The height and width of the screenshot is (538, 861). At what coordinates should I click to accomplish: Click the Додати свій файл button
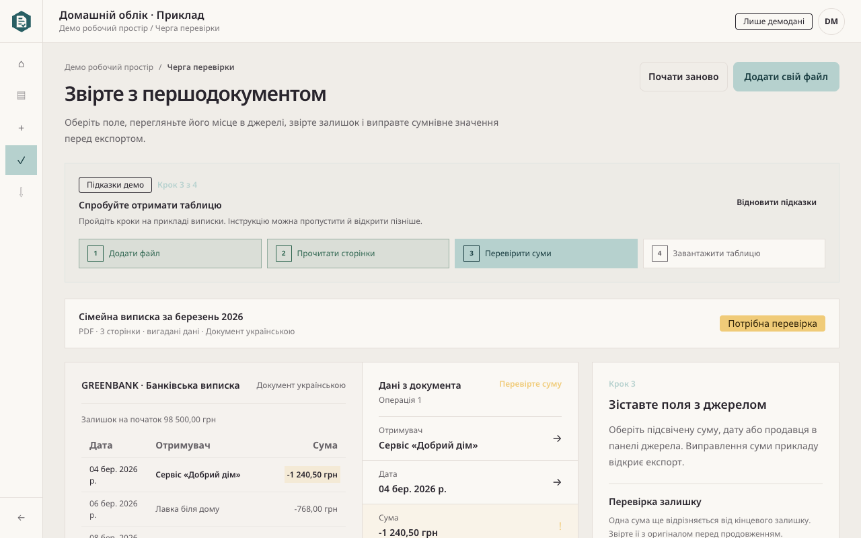click(x=786, y=77)
